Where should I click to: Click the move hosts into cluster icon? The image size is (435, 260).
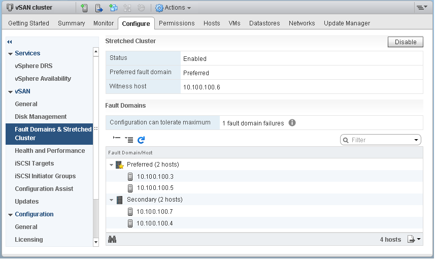[99, 8]
